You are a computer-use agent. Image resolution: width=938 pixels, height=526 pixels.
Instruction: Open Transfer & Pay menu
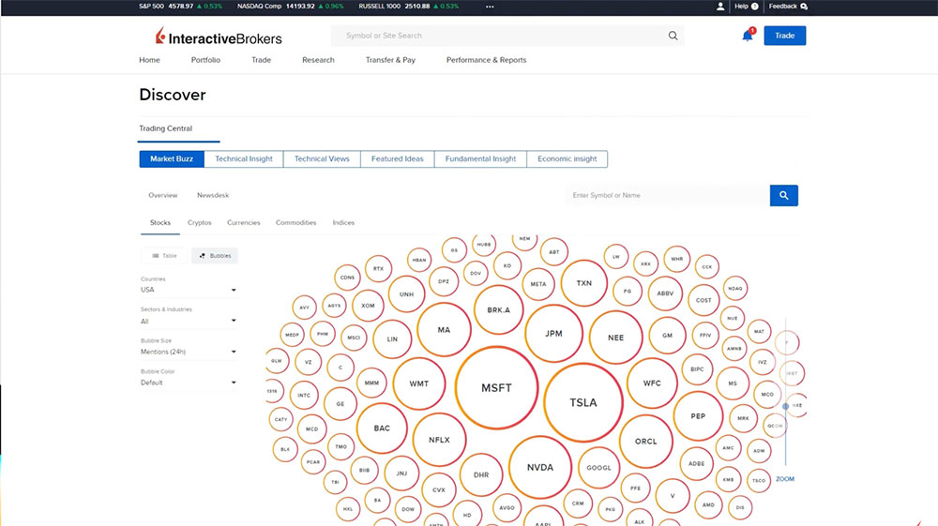tap(390, 60)
